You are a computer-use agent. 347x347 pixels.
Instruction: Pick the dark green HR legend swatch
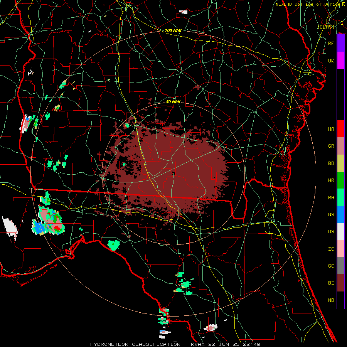click(x=340, y=180)
